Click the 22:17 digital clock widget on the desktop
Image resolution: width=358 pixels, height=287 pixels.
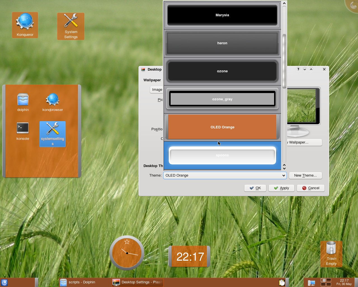190,256
